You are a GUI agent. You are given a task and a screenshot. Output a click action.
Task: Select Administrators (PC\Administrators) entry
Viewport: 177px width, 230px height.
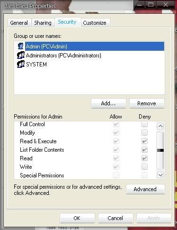tap(63, 55)
